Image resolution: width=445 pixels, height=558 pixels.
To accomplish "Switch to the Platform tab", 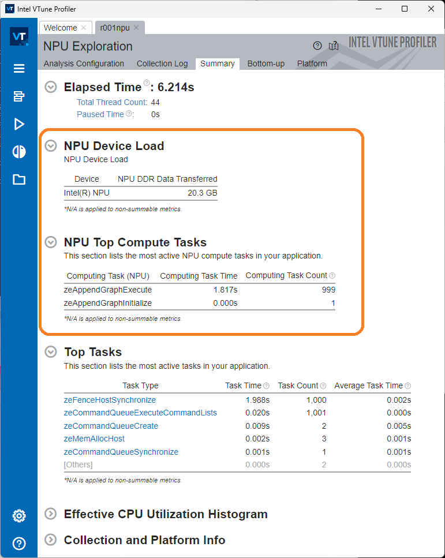I will click(x=312, y=63).
